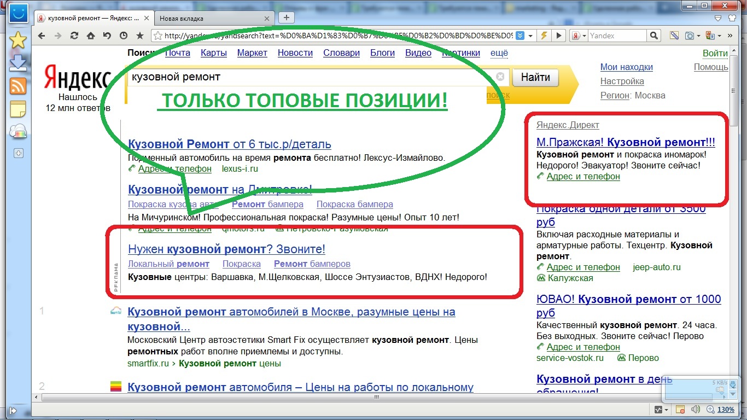Expand the snapshot camera dropdown arrow
This screenshot has width=747, height=420.
(x=699, y=36)
